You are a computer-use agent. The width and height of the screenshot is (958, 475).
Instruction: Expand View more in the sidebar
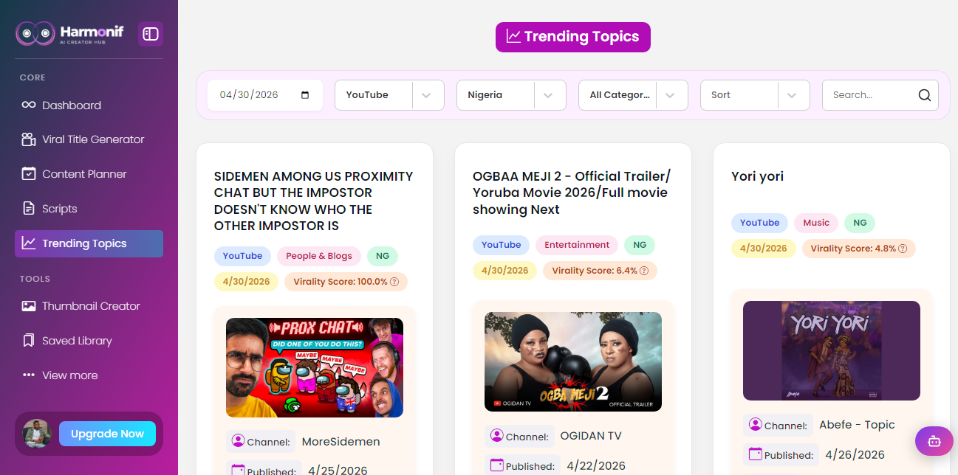[89, 375]
